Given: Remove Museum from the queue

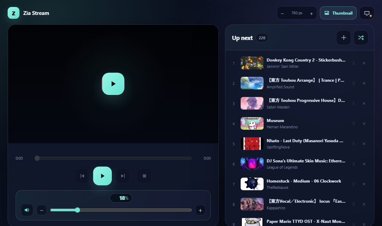Looking at the screenshot, I should pyautogui.click(x=364, y=124).
